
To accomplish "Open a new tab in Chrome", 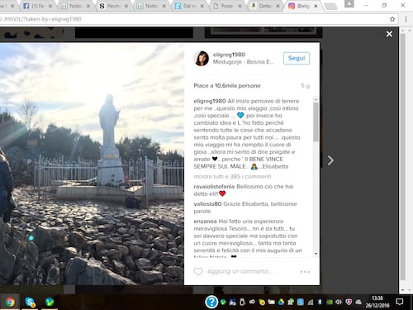I will point(331,7).
